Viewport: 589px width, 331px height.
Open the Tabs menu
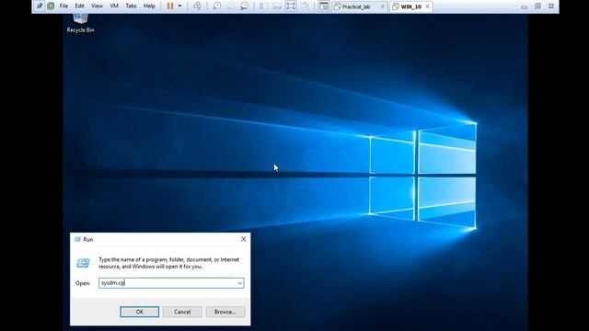(x=131, y=6)
